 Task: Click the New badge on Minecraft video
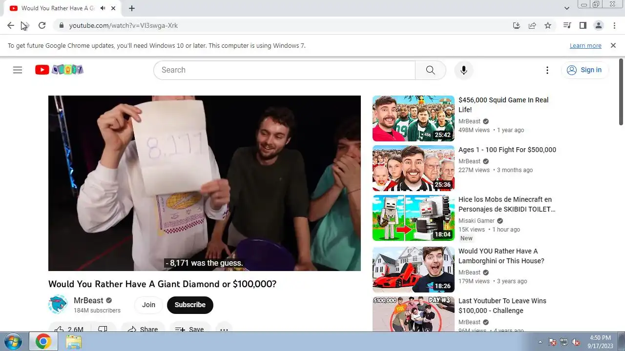(466, 238)
